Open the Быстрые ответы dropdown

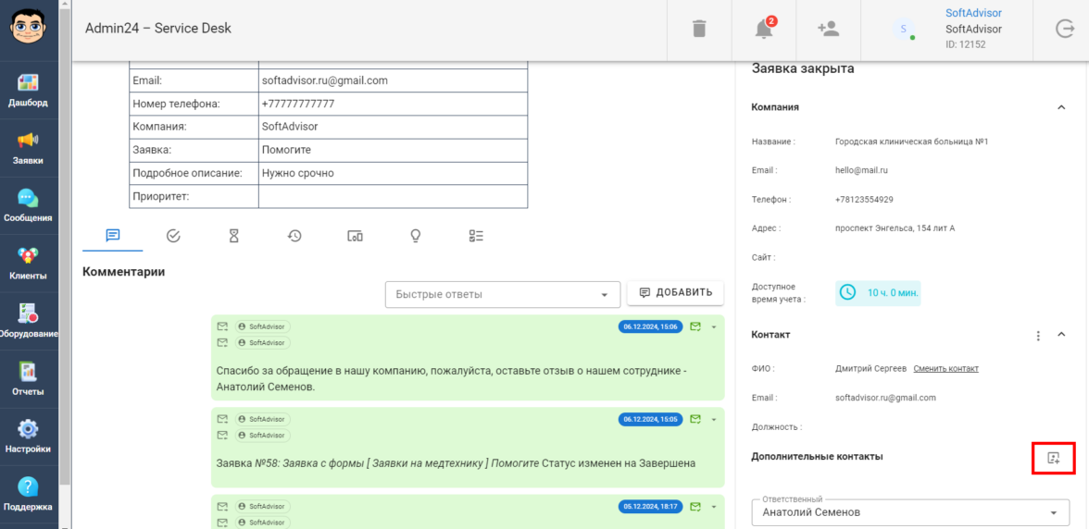pos(503,294)
